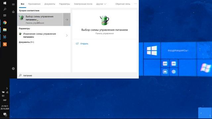The width and height of the screenshot is (212, 119).
Task: Switch to the Параметры tab
Action: (65, 4)
